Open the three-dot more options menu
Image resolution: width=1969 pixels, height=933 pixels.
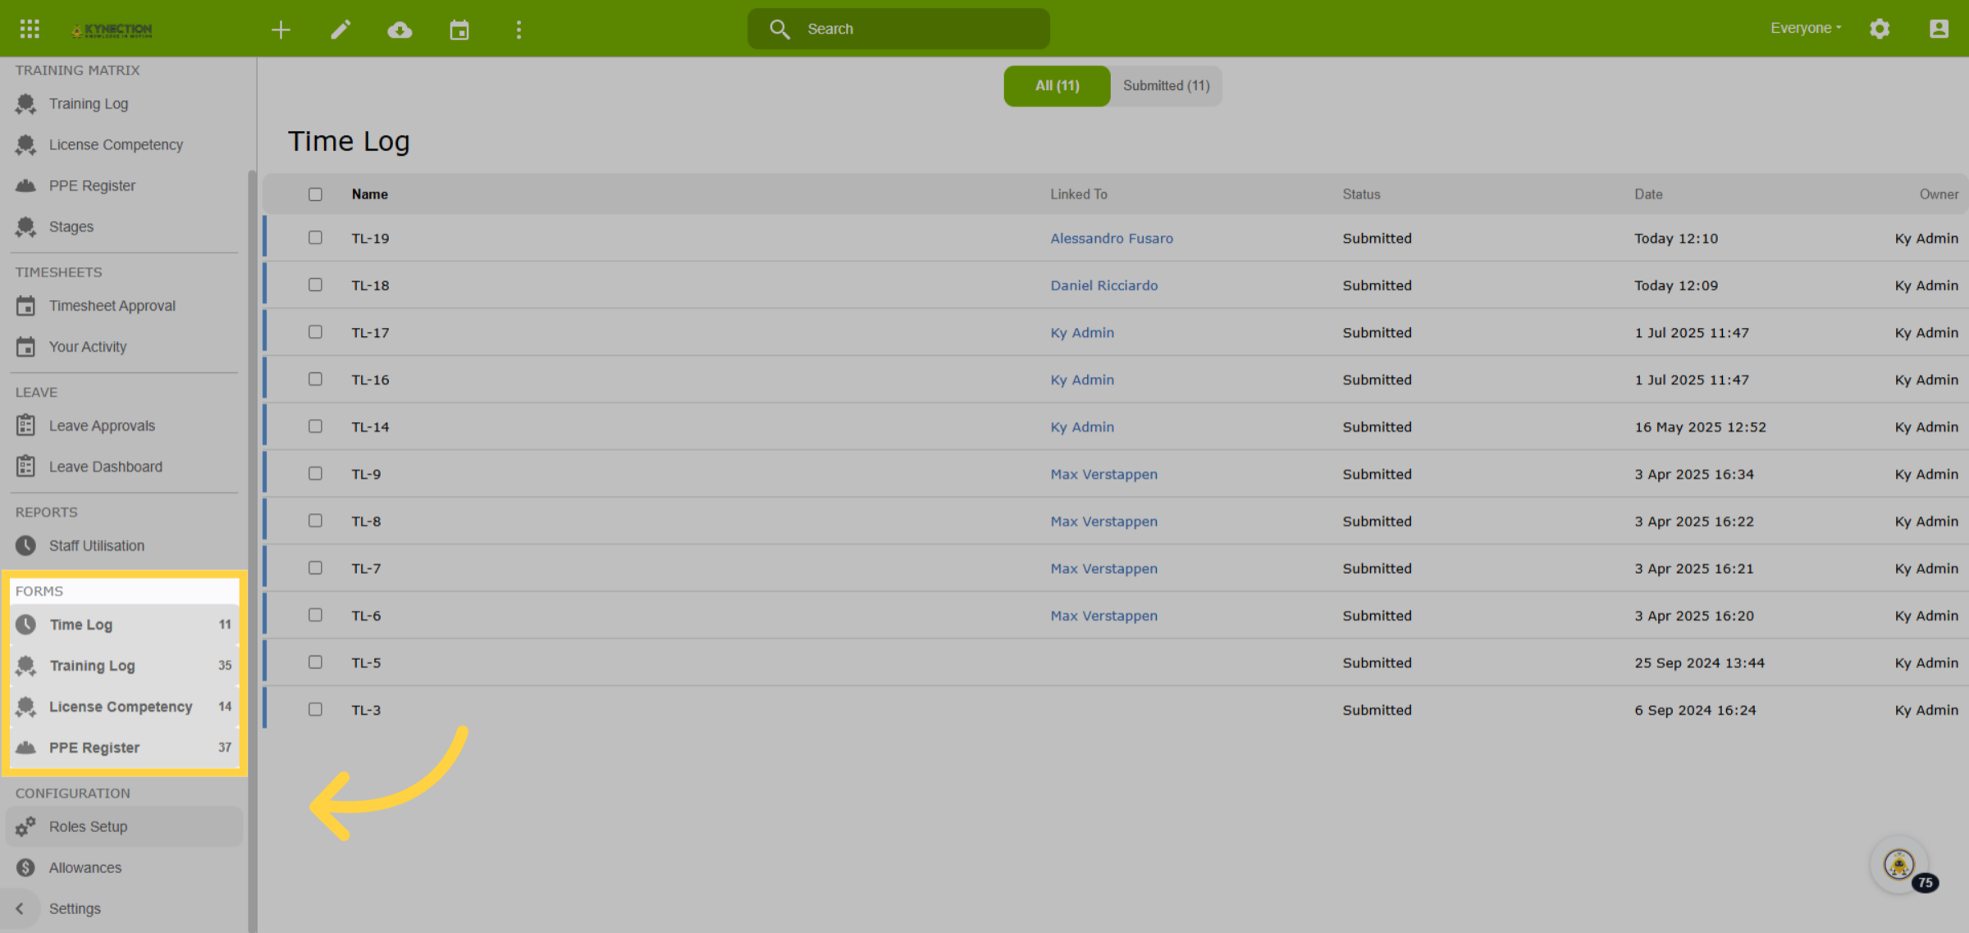pos(519,30)
